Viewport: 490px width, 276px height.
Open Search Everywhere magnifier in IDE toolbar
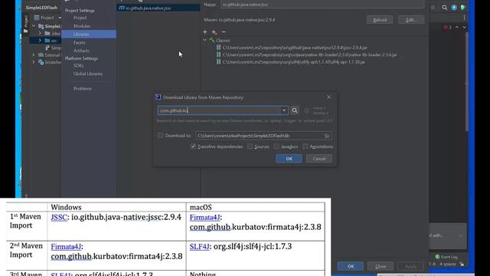click(444, 7)
